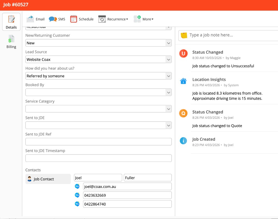Click the blue info icon on Job Created
Image resolution: width=278 pixels, height=219 pixels.
[x=183, y=141]
